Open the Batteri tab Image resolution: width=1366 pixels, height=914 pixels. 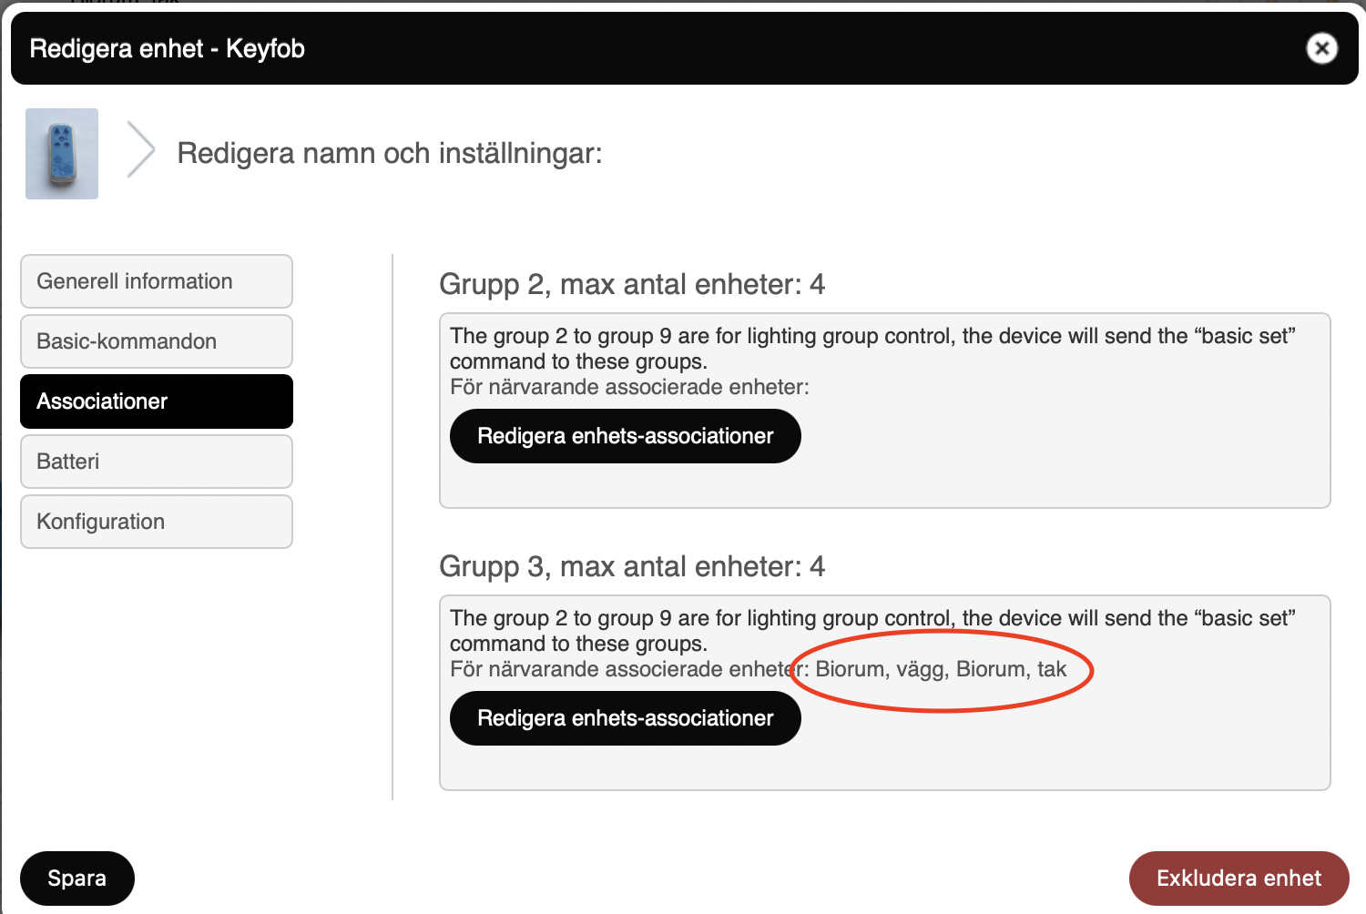157,462
